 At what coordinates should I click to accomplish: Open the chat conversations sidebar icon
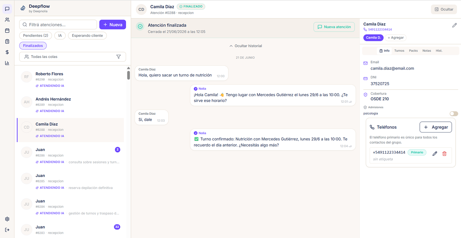[x=7, y=9]
